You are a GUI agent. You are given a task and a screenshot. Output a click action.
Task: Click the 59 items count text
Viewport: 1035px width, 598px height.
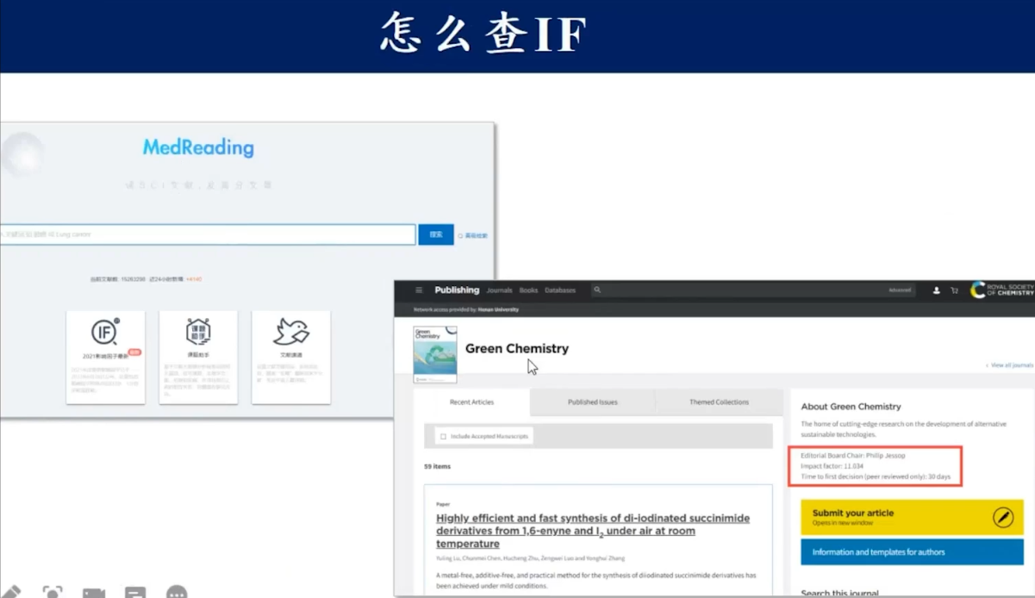[x=437, y=467]
